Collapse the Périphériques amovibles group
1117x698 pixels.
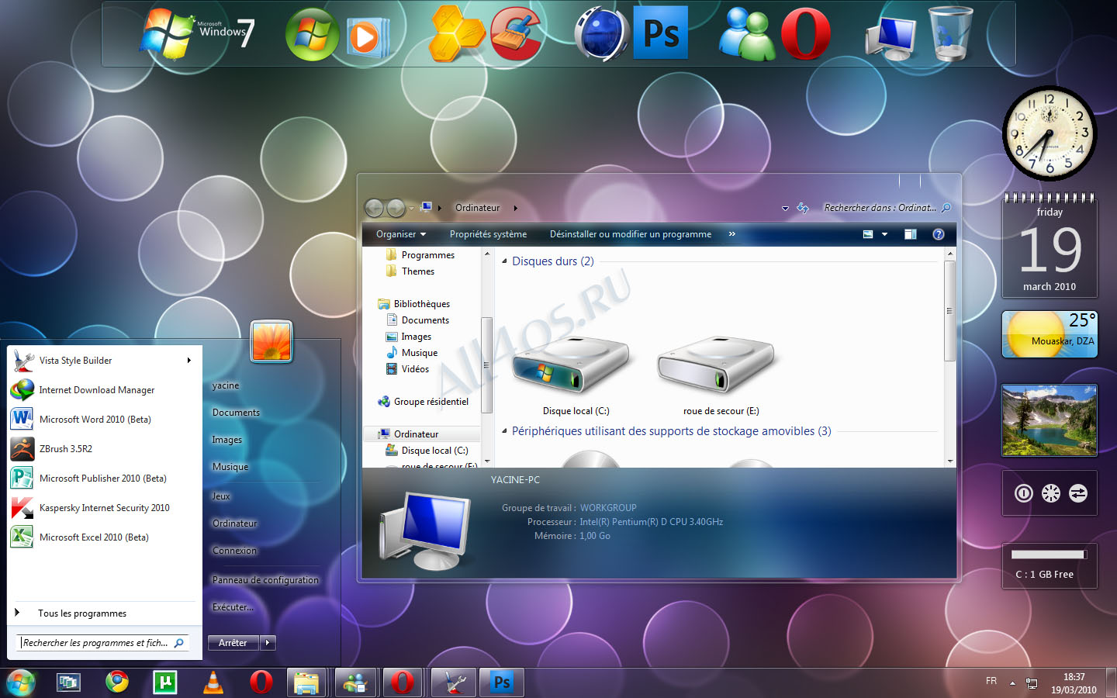click(505, 431)
